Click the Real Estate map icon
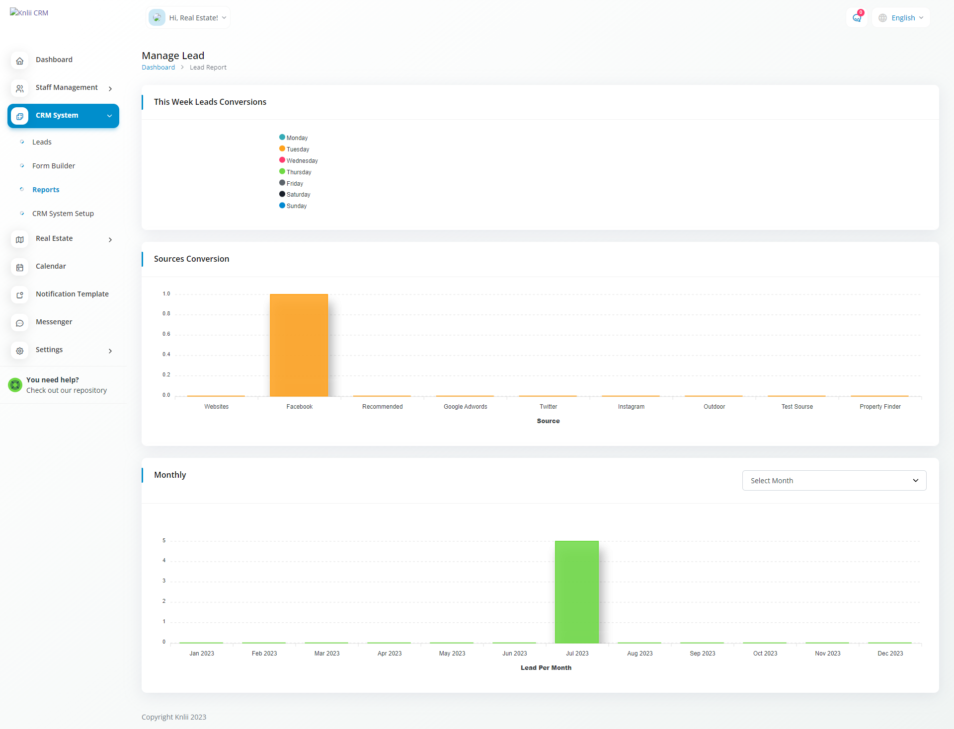Viewport: 954px width, 729px height. pyautogui.click(x=20, y=239)
